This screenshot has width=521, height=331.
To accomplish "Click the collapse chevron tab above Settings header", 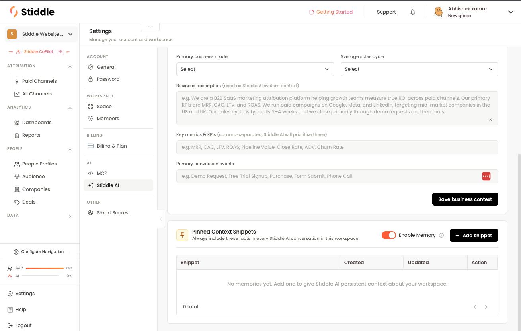I will point(150,27).
